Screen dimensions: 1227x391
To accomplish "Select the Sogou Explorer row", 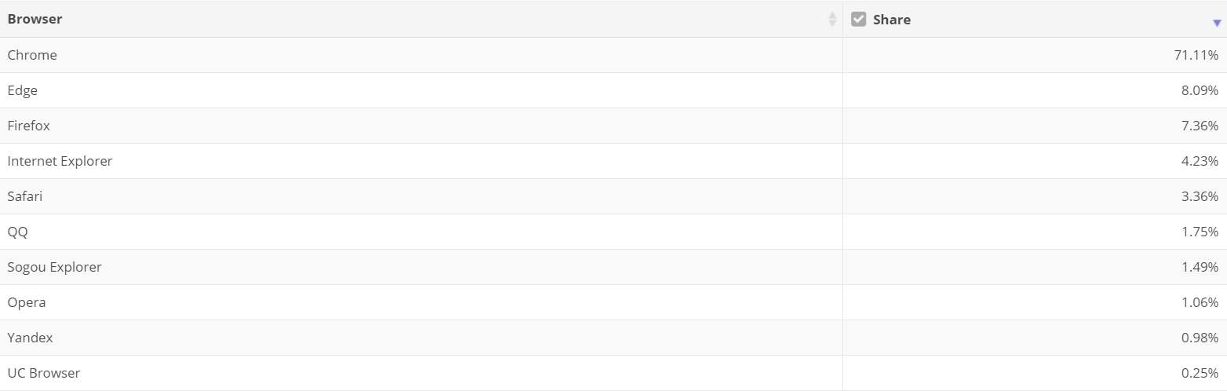I will [613, 267].
